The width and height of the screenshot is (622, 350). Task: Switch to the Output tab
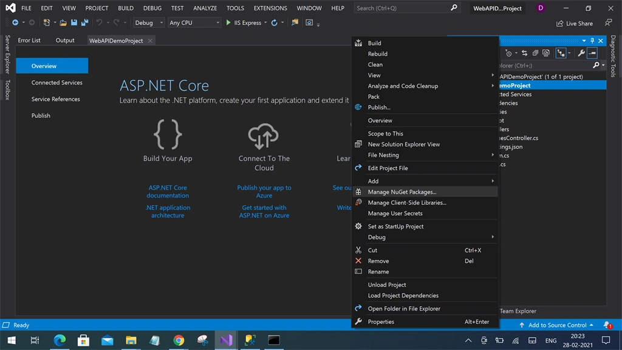(64, 40)
